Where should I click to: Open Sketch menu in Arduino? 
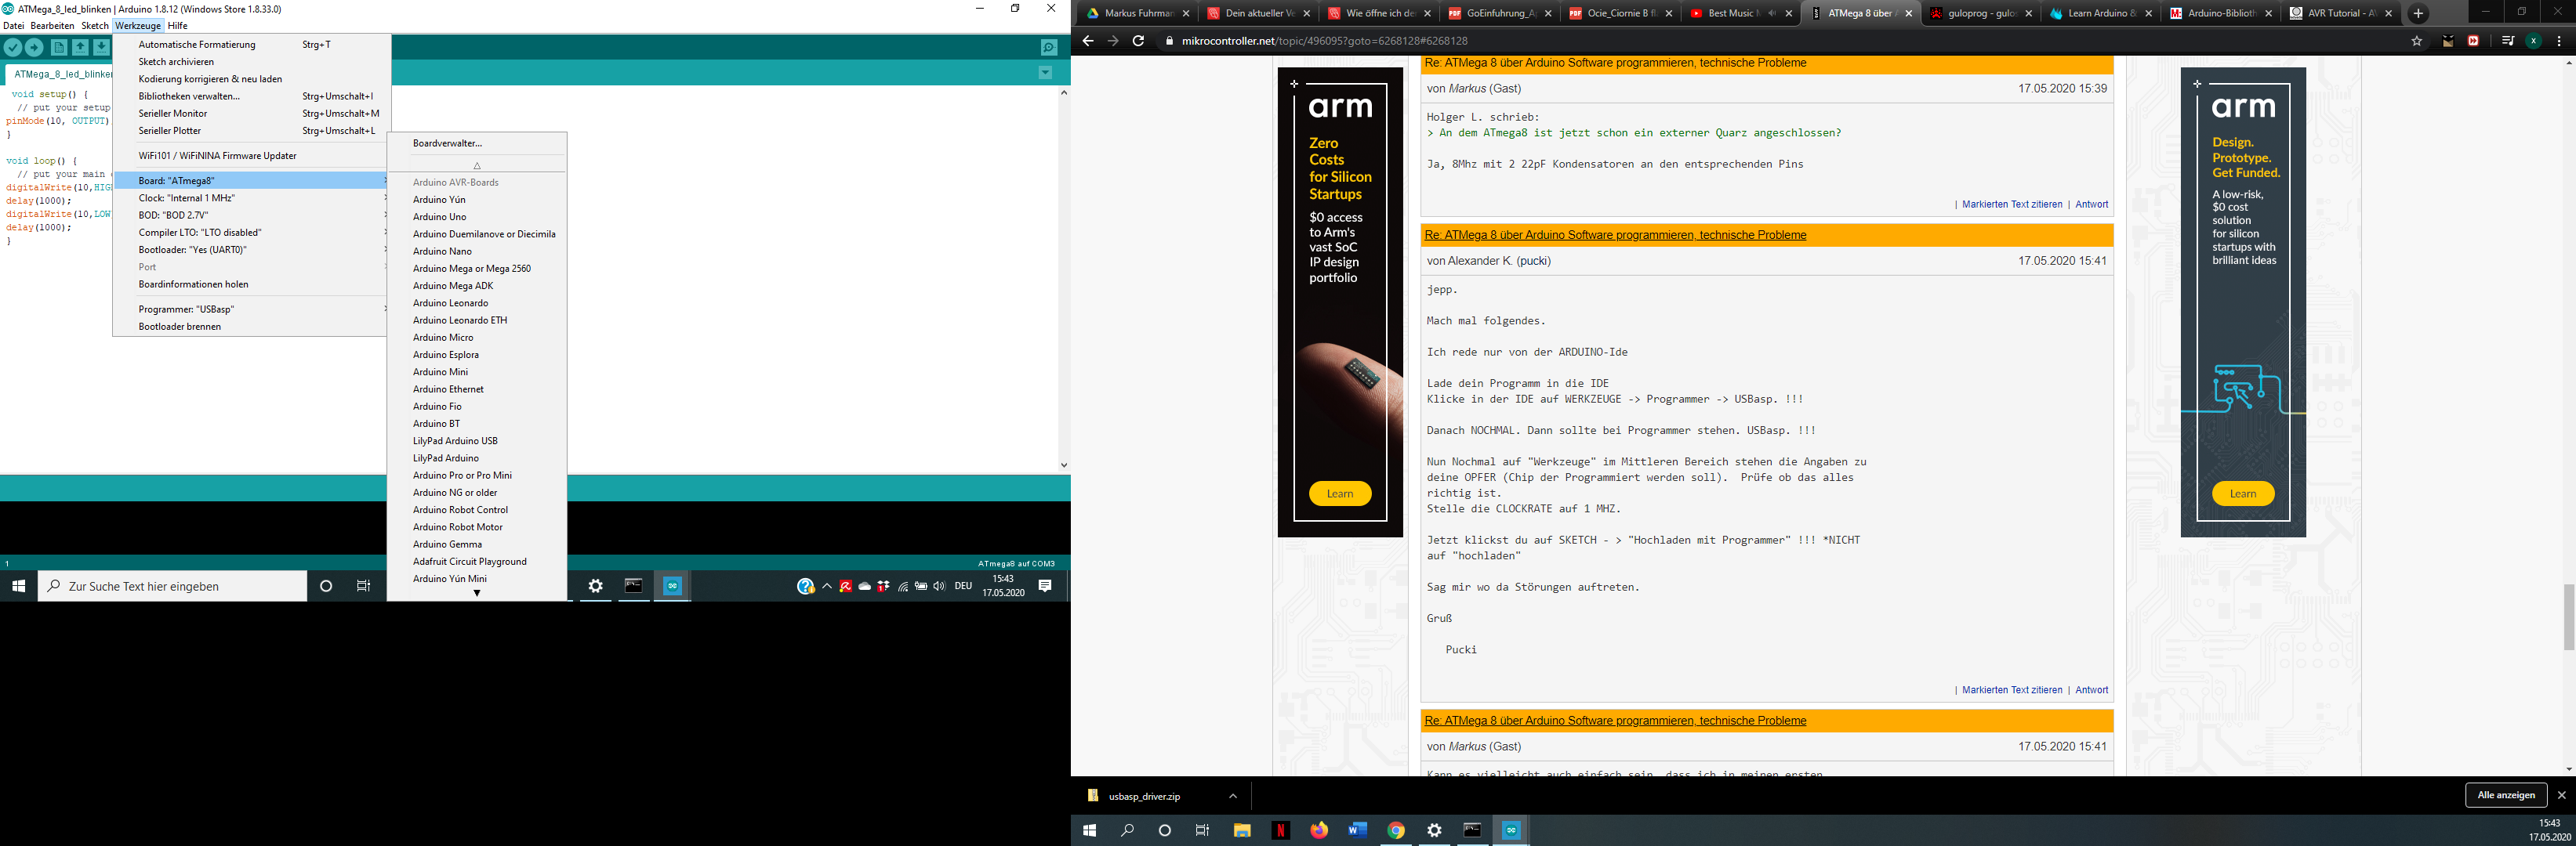tap(95, 26)
